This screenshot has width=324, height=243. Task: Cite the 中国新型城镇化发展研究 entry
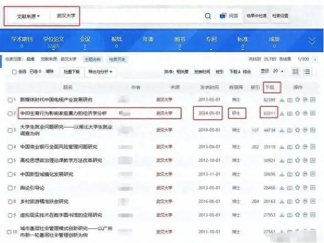pos(305,174)
